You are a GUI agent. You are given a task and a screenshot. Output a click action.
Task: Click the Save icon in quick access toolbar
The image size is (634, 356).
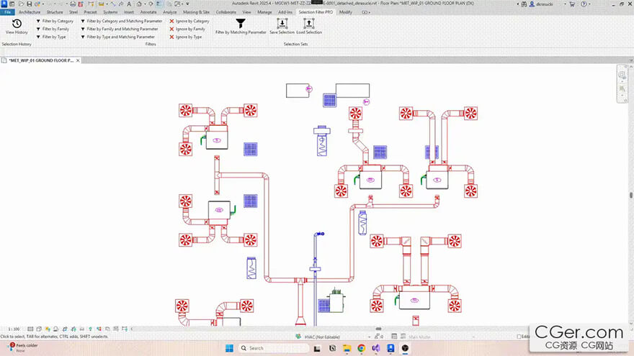click(x=29, y=4)
